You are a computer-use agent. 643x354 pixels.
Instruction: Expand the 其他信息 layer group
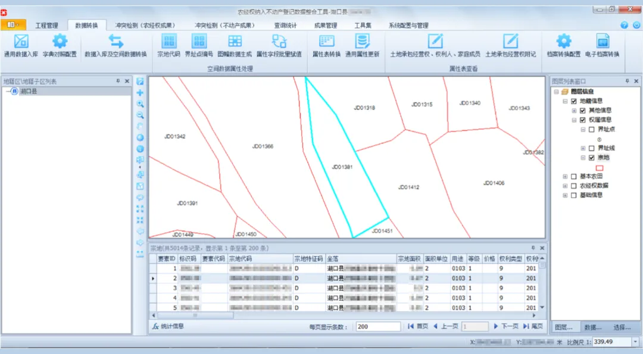574,110
